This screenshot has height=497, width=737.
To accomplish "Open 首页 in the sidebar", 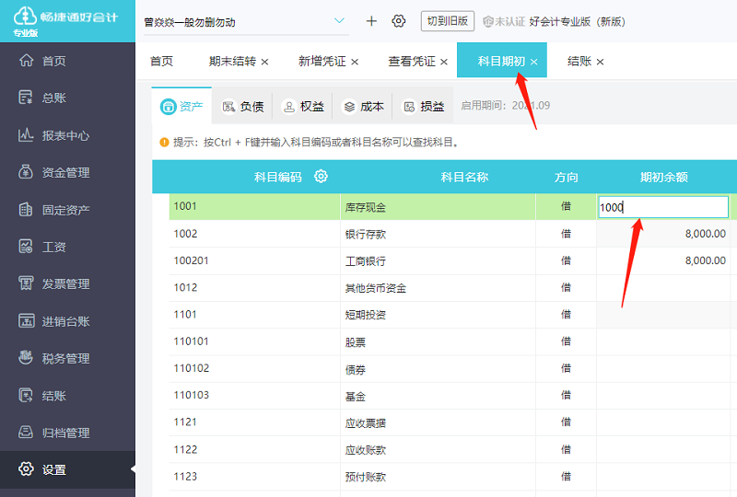I will point(67,61).
